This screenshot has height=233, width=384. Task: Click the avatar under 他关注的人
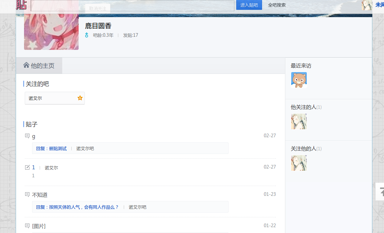(299, 121)
